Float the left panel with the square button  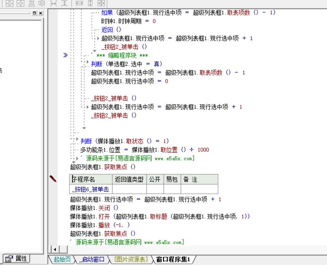coord(35,13)
